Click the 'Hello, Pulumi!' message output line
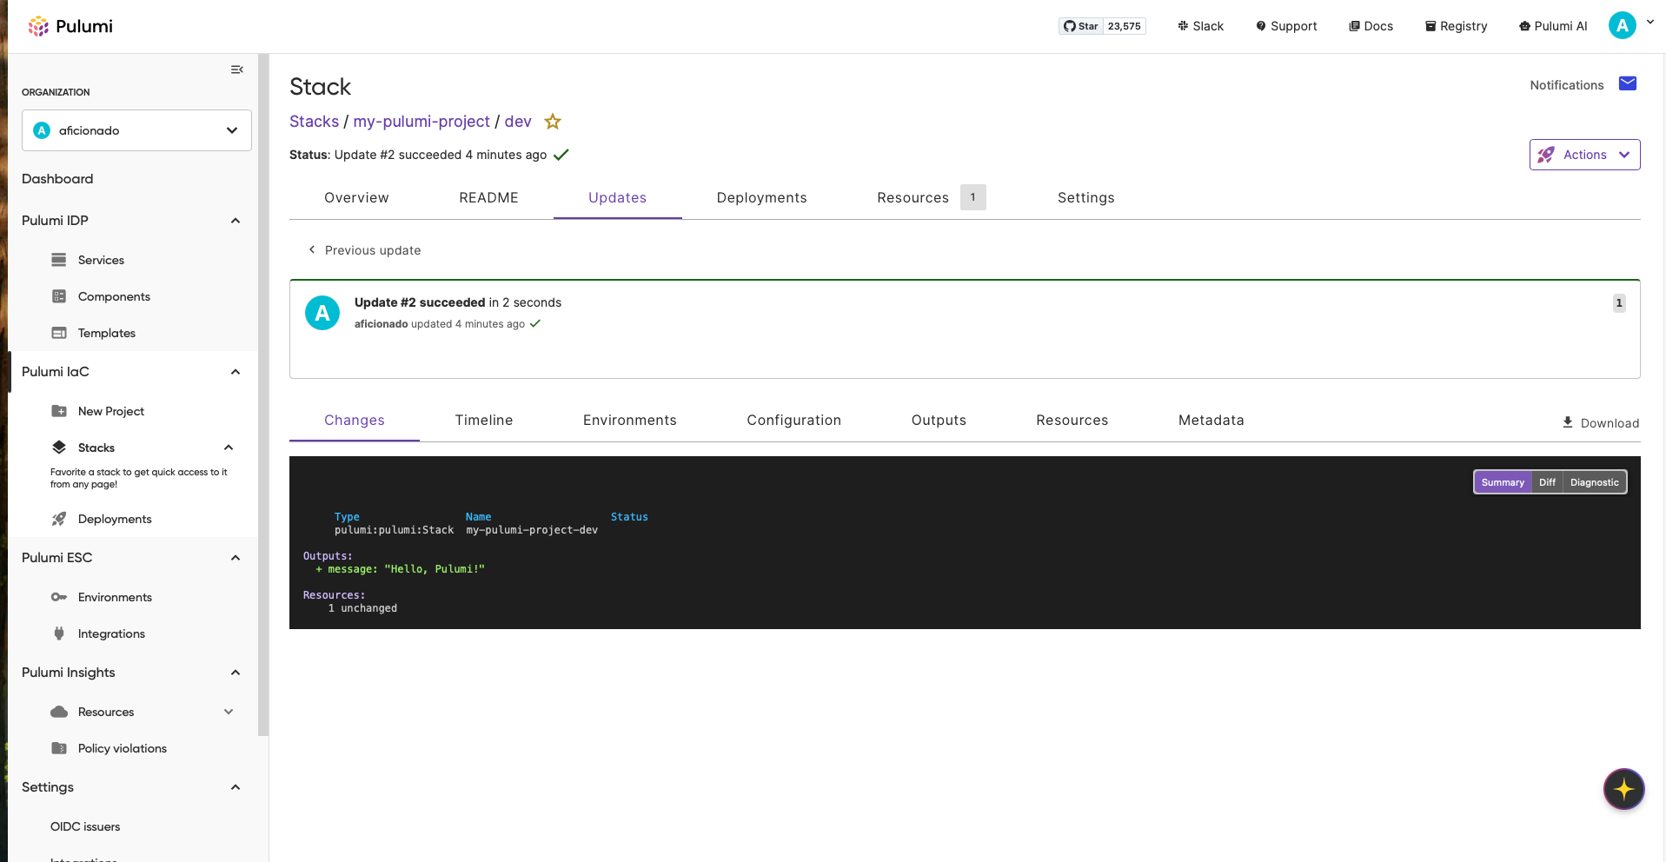 [x=401, y=569]
